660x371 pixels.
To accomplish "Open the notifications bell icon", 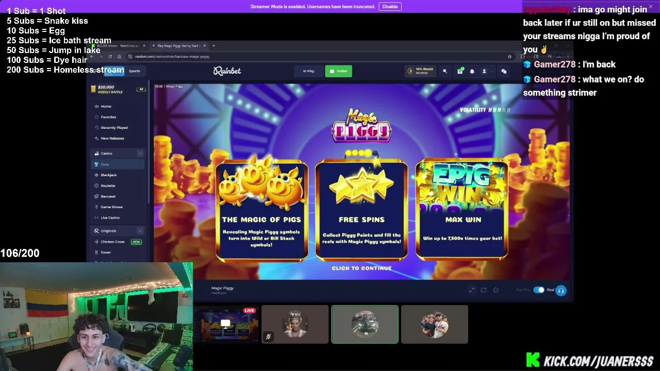I will [x=472, y=71].
